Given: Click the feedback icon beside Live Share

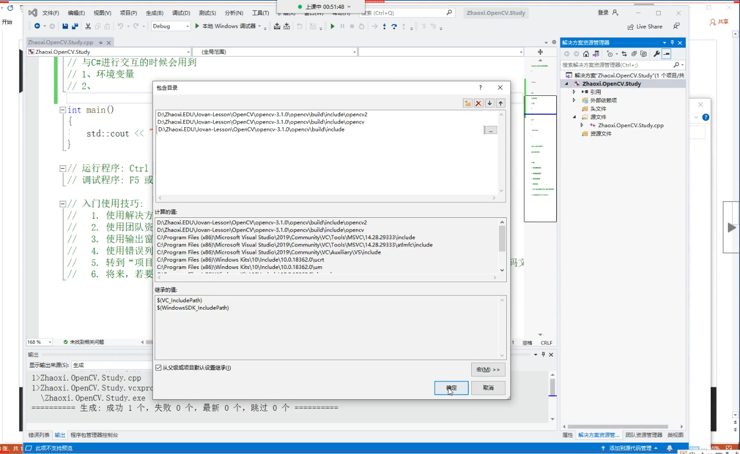Looking at the screenshot, I should [x=676, y=26].
